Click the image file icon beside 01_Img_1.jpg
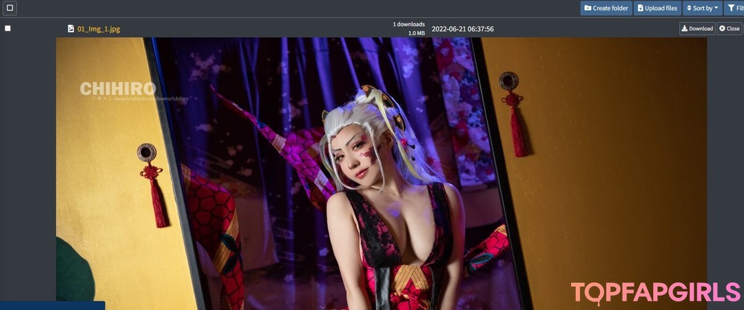Screen dimensions: 744x310 click(x=70, y=29)
